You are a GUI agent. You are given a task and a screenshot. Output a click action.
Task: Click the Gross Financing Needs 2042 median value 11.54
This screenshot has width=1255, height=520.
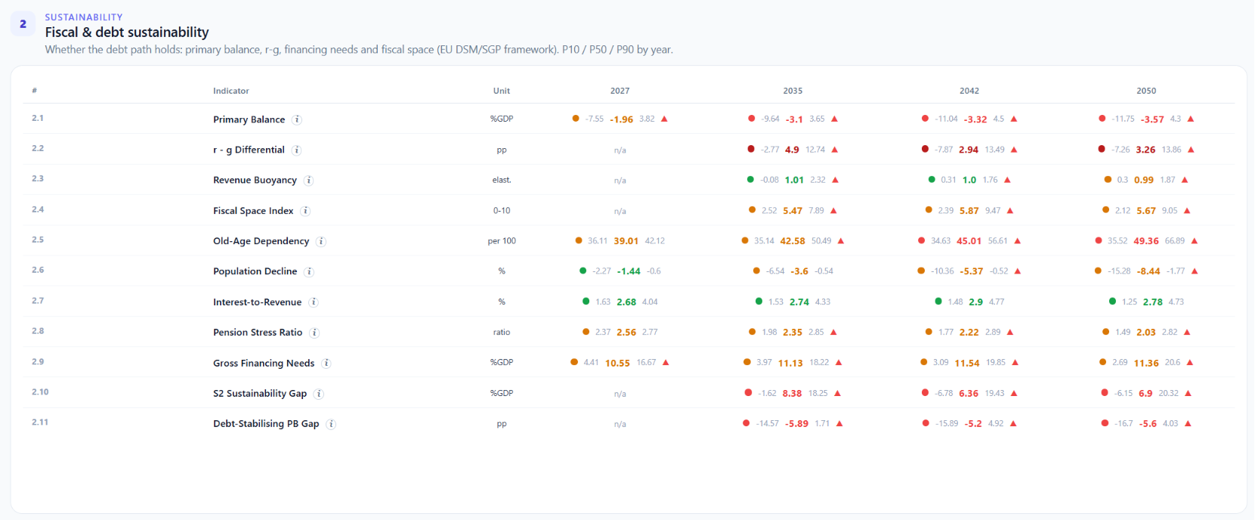point(967,363)
